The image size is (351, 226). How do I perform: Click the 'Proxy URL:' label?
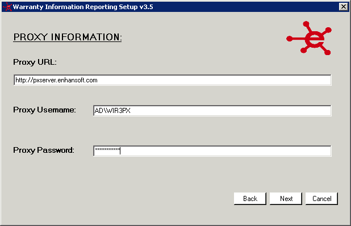point(35,62)
